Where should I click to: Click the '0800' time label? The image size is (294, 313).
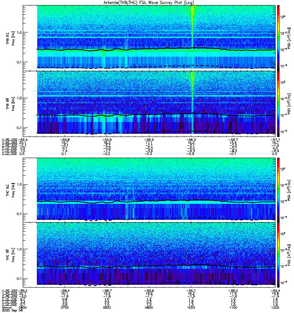pyautogui.click(x=107, y=308)
